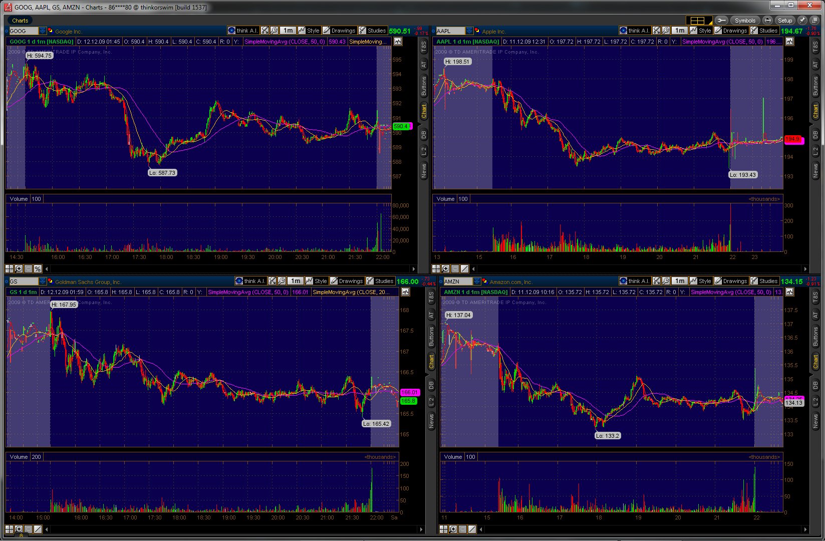The height and width of the screenshot is (541, 825).
Task: Open the DB side tab on GOOG chart
Action: (424, 135)
